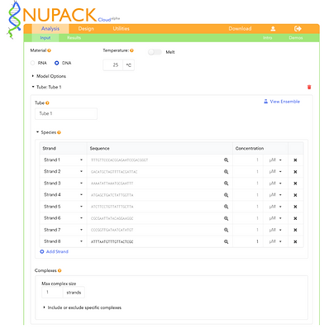Remove Strand 4 row
This screenshot has width=324, height=329.
[295, 195]
